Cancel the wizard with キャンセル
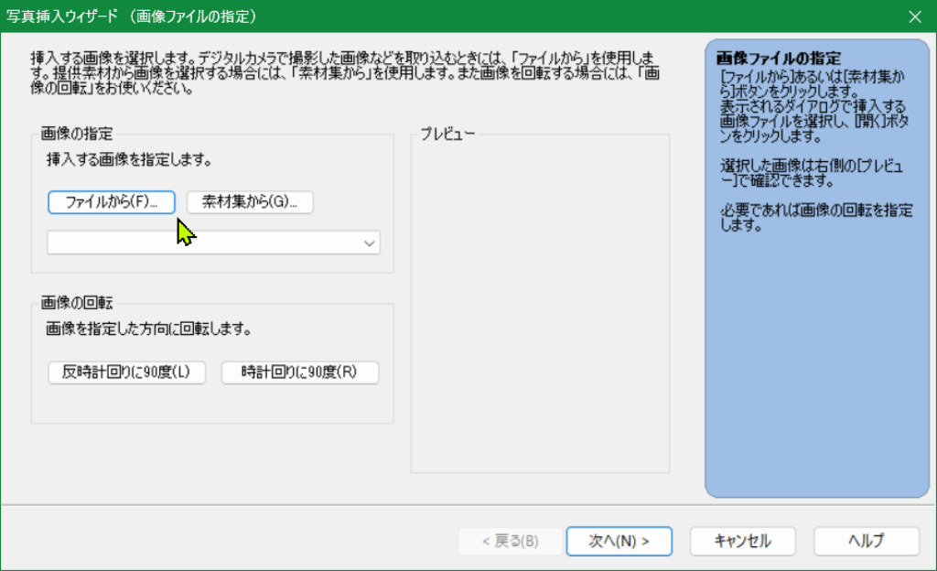Screen dimensions: 937x571 coord(742,541)
